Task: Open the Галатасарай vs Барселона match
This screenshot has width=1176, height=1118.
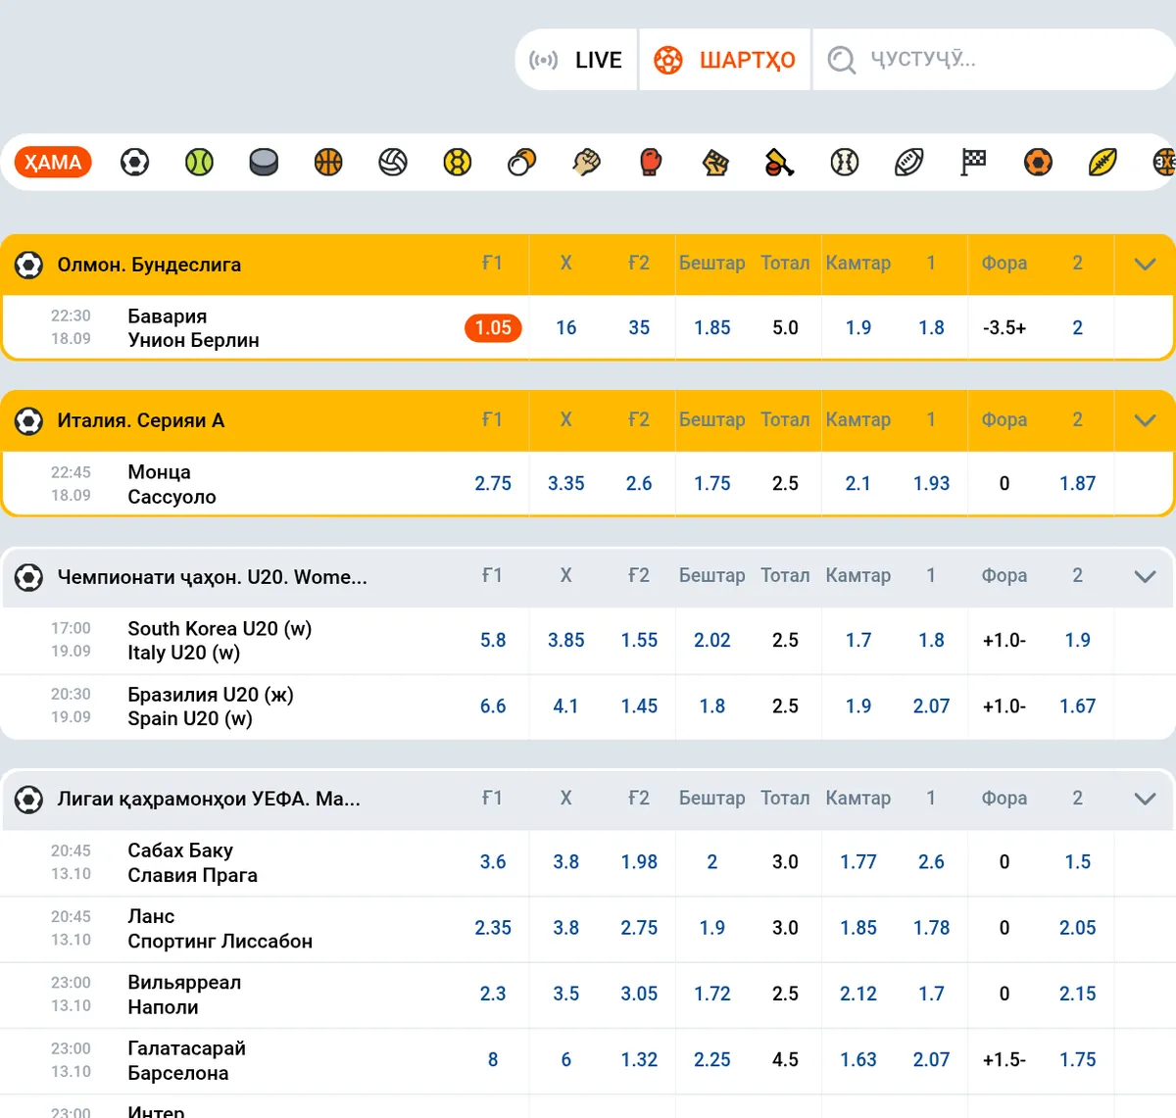Action: tap(186, 1060)
